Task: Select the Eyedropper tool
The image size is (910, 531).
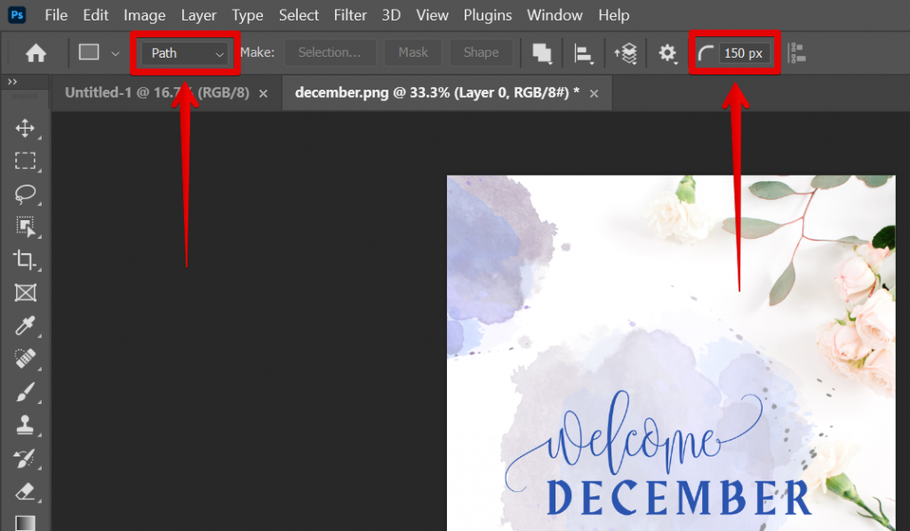Action: pos(26,326)
